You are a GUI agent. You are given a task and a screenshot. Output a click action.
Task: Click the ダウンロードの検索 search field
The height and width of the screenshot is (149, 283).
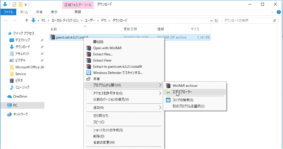[250, 21]
